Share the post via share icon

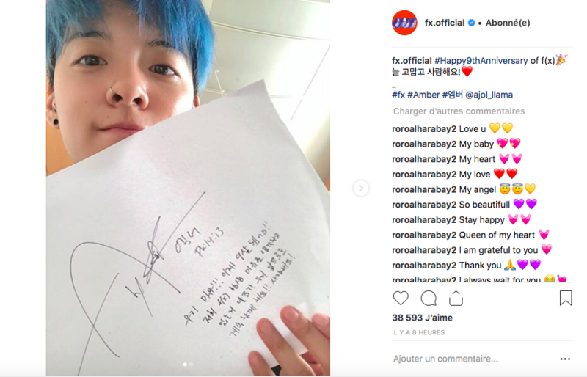click(456, 298)
